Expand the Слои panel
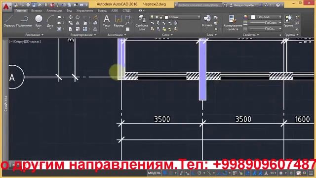The image size is (316, 178). pyautogui.click(x=167, y=35)
